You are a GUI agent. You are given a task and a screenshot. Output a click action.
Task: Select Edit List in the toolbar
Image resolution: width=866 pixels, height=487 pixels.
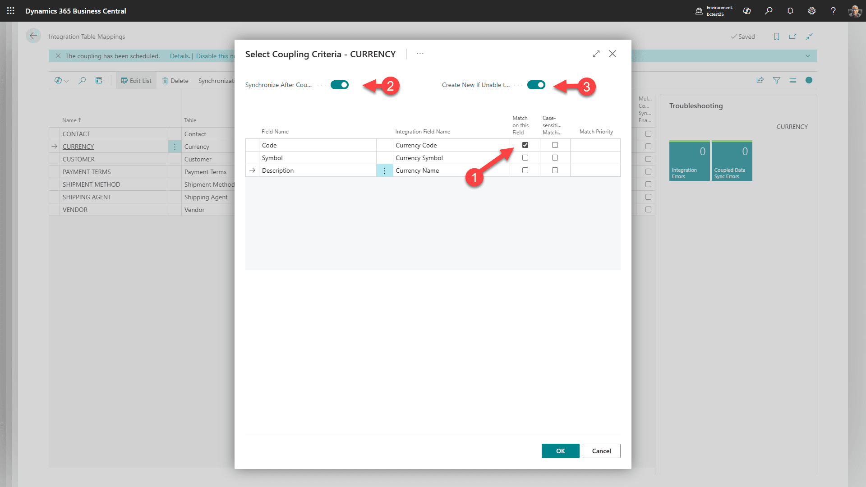[x=136, y=80]
